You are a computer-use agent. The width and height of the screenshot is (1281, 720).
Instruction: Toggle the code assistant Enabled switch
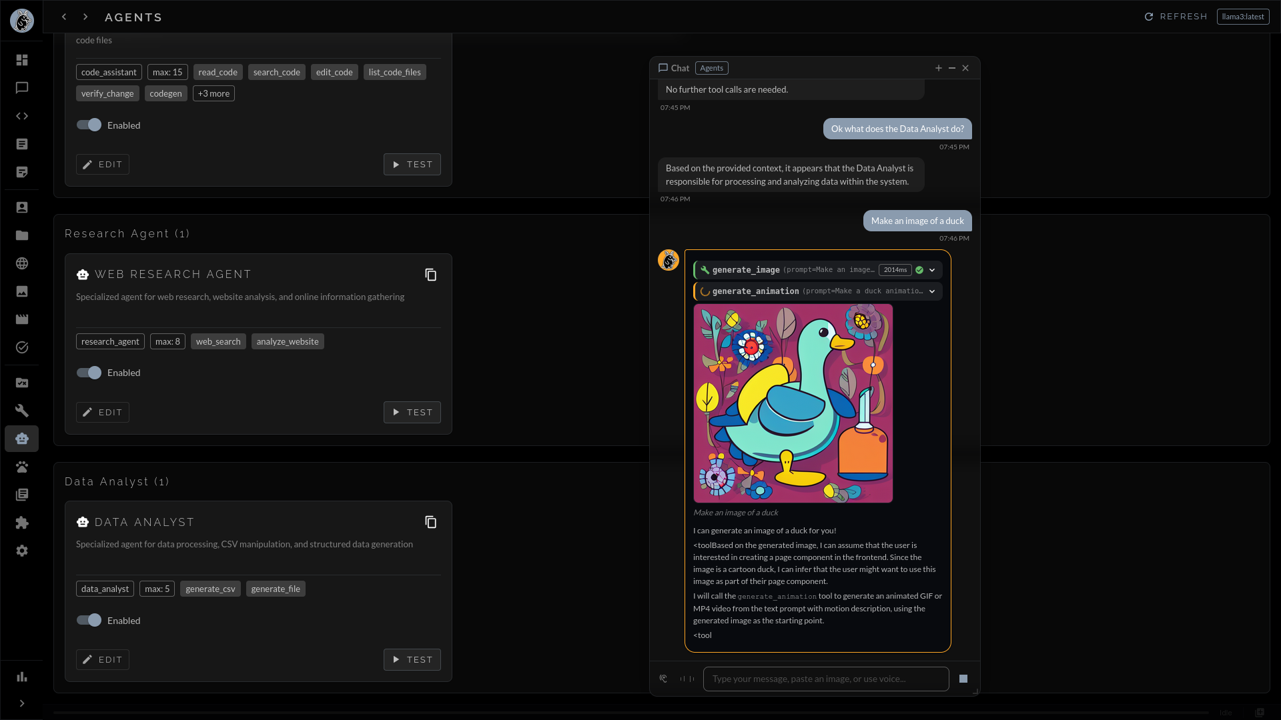(x=87, y=125)
